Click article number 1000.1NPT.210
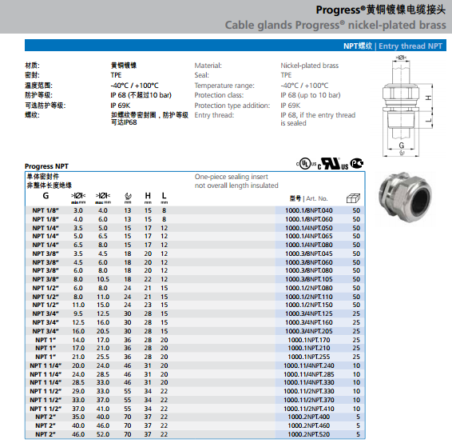This screenshot has width=452, height=443. [x=309, y=348]
